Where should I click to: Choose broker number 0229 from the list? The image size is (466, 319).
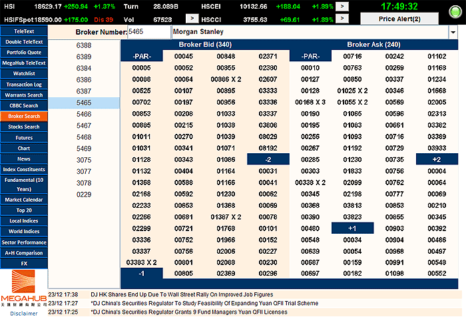point(84,194)
